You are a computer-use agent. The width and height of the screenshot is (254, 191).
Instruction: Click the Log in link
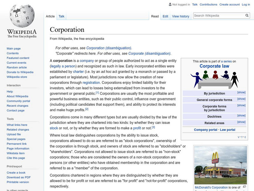[x=246, y=4]
